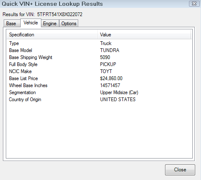Select the Base List Price row
The height and width of the screenshot is (180, 201).
(99, 78)
